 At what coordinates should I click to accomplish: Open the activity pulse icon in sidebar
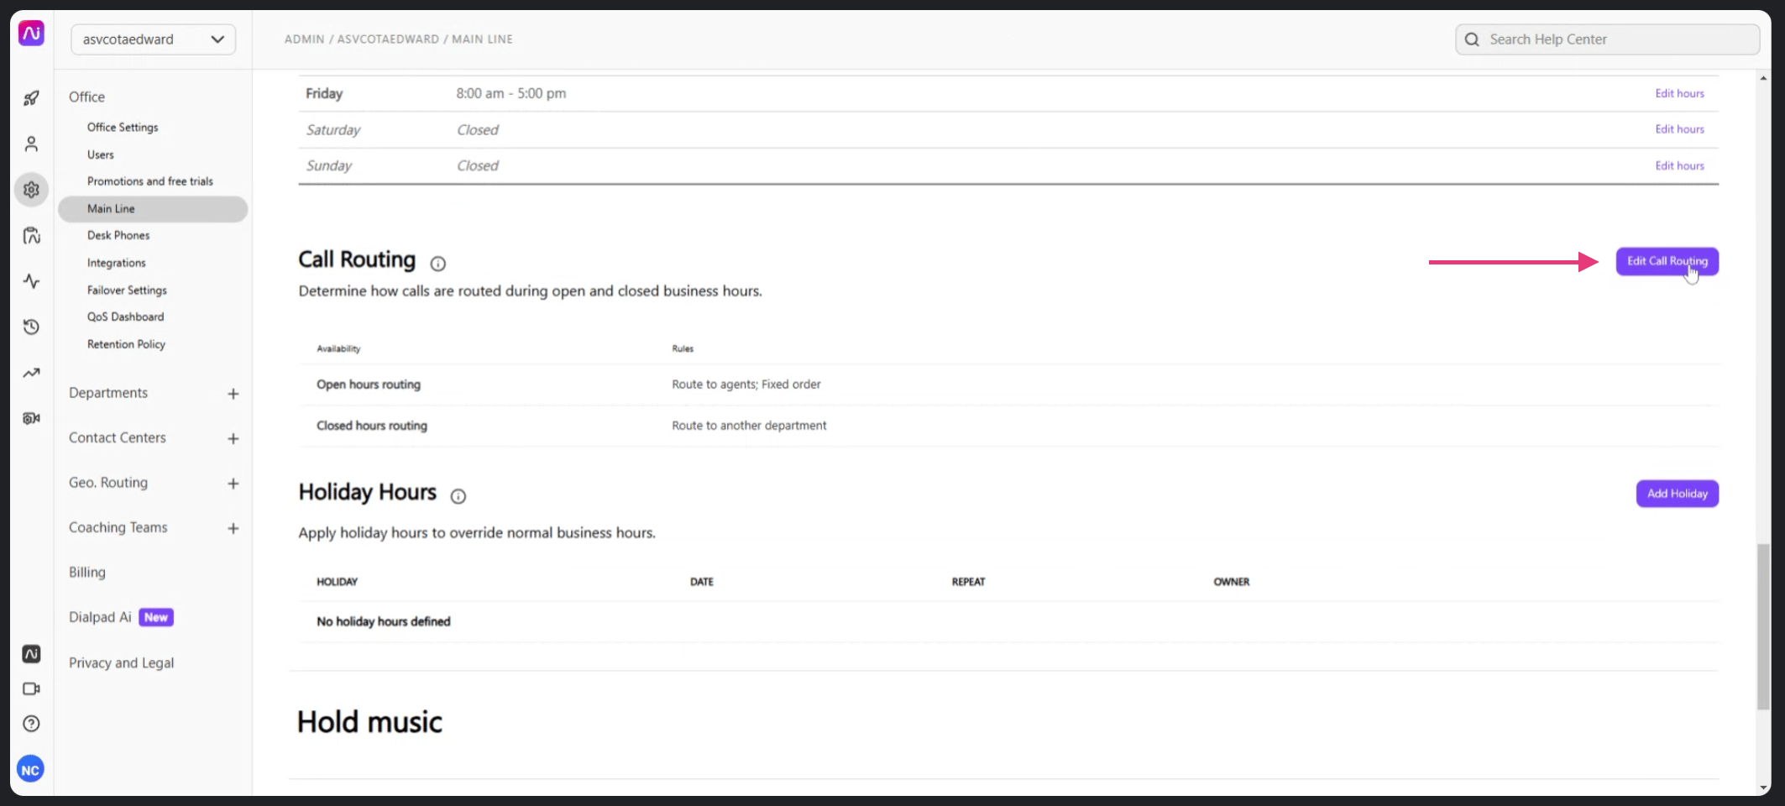click(31, 281)
